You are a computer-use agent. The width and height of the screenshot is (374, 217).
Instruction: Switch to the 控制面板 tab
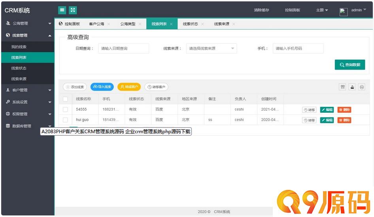(x=70, y=24)
